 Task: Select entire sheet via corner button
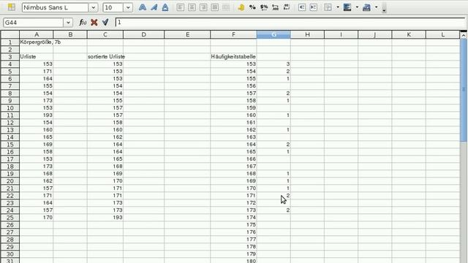pos(10,34)
